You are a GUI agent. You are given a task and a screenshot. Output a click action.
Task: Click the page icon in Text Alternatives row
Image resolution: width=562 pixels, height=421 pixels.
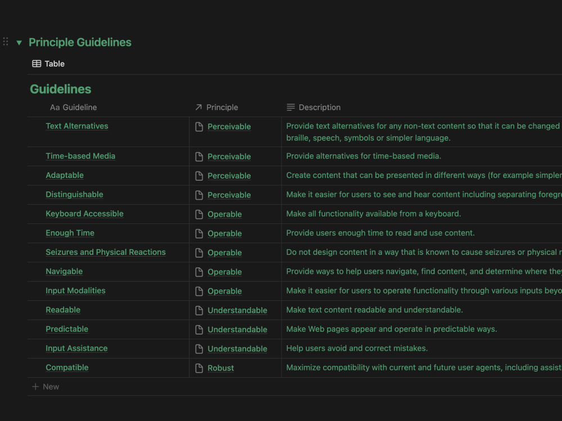199,127
